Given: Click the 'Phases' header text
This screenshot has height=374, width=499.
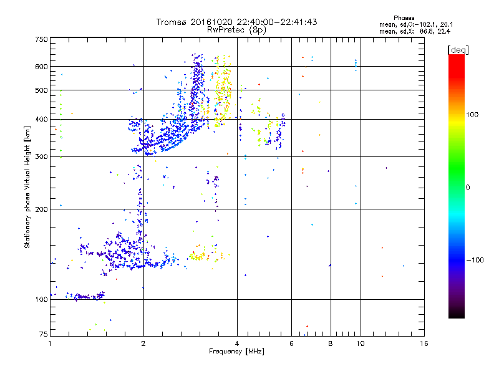Looking at the screenshot, I should click(404, 18).
